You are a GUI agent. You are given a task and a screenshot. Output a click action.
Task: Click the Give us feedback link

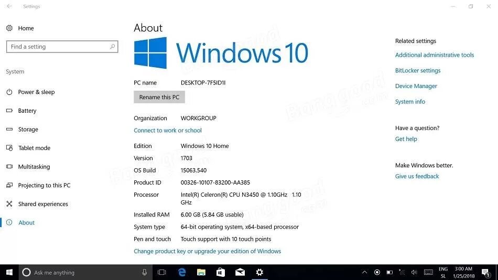point(417,176)
